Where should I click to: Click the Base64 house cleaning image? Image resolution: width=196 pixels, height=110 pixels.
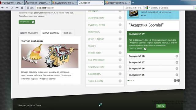(x=50, y=56)
